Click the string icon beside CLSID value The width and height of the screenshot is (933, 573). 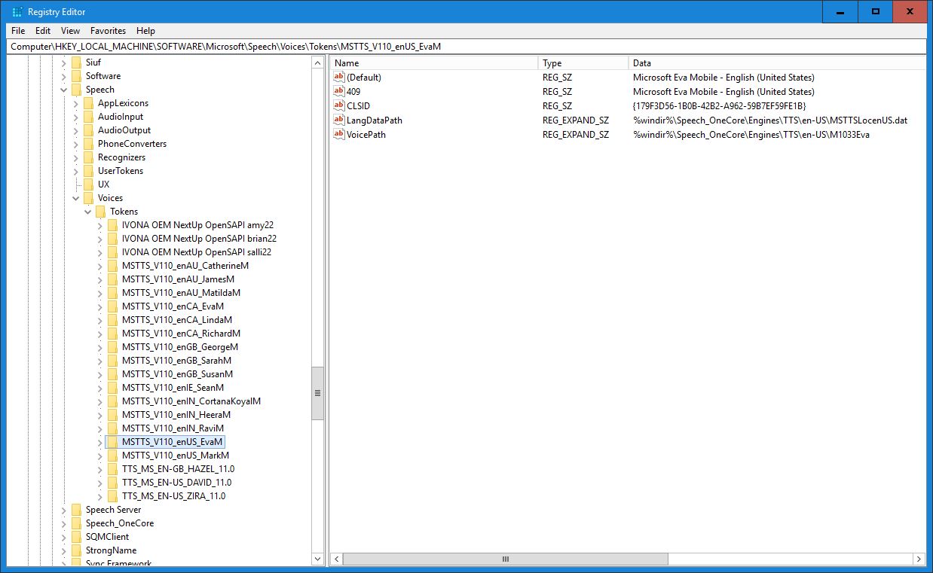click(339, 105)
